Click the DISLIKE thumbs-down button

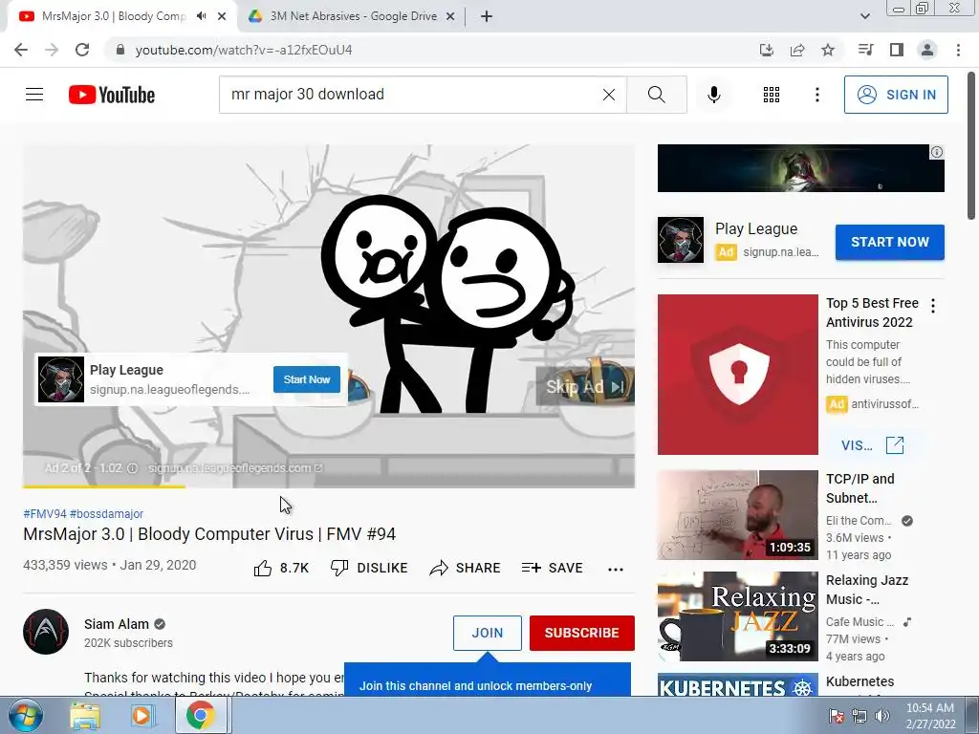(369, 568)
